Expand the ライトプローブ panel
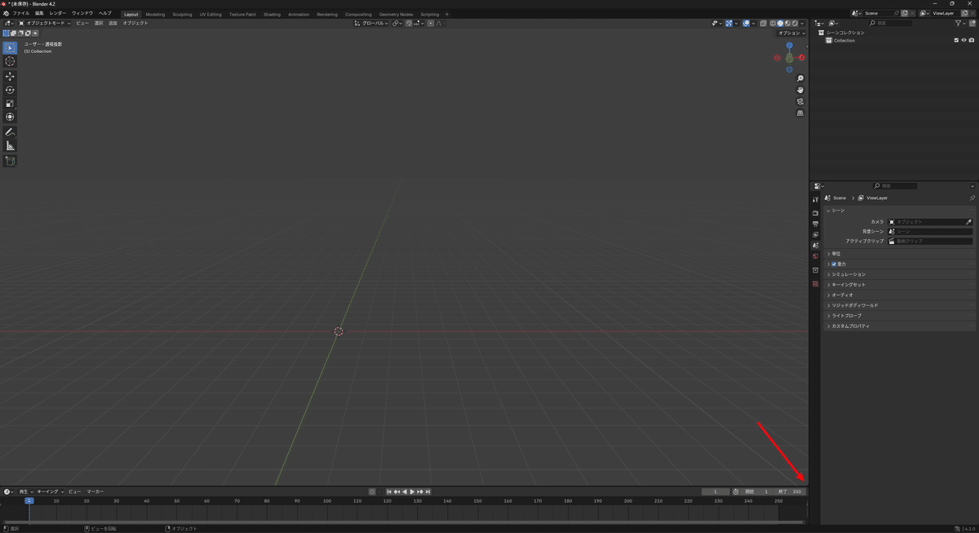 pyautogui.click(x=900, y=316)
